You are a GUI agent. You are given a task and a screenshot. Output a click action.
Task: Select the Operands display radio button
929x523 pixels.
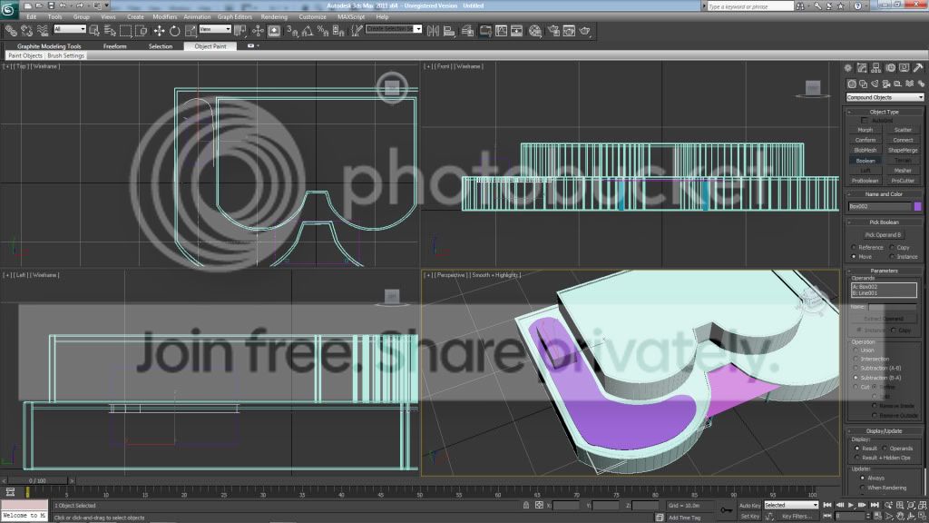coord(885,449)
